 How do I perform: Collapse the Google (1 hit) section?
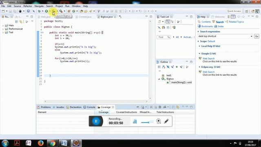tap(199, 53)
